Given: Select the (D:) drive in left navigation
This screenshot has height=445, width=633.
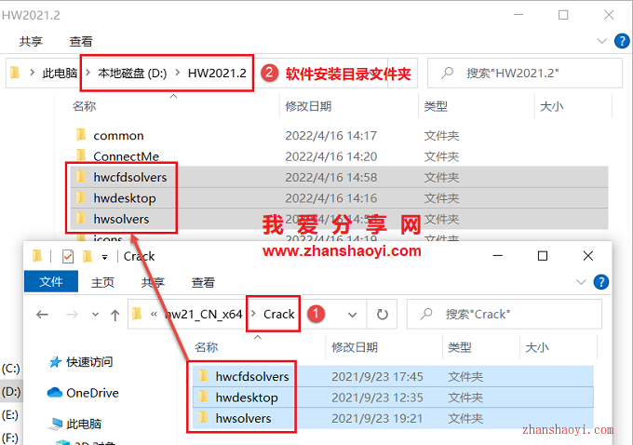Looking at the screenshot, I should click(11, 392).
